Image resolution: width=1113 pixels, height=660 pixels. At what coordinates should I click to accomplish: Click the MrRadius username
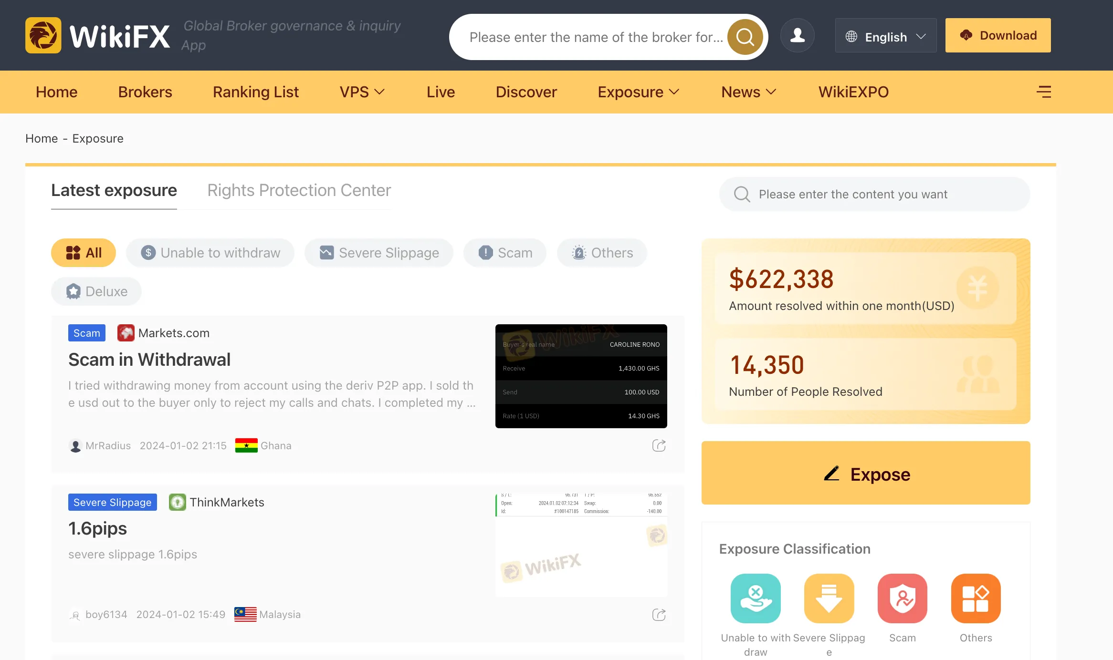pos(108,445)
